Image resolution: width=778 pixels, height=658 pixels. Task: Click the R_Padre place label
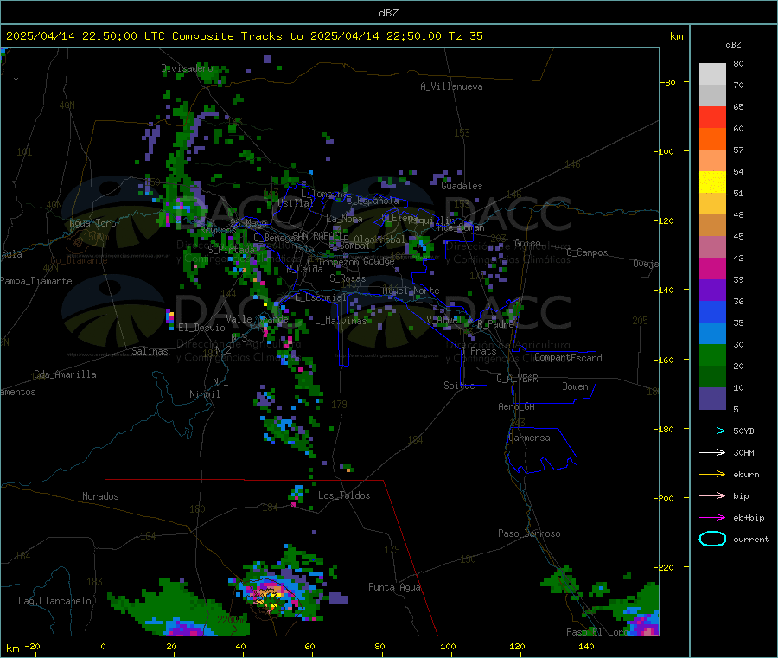coord(495,324)
